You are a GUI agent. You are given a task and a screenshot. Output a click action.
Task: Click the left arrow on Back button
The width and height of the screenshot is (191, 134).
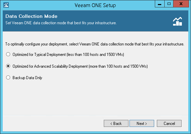click(x=111, y=124)
